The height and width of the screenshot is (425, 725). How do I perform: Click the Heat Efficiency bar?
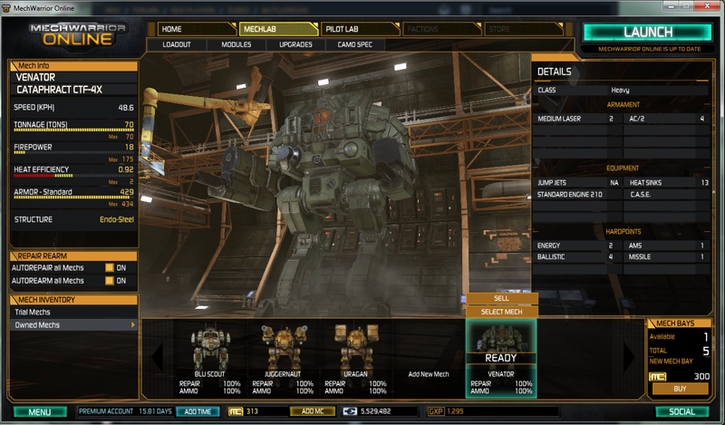[x=72, y=175]
